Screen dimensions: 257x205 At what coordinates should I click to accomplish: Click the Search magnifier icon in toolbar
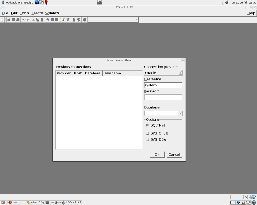(x=48, y=20)
